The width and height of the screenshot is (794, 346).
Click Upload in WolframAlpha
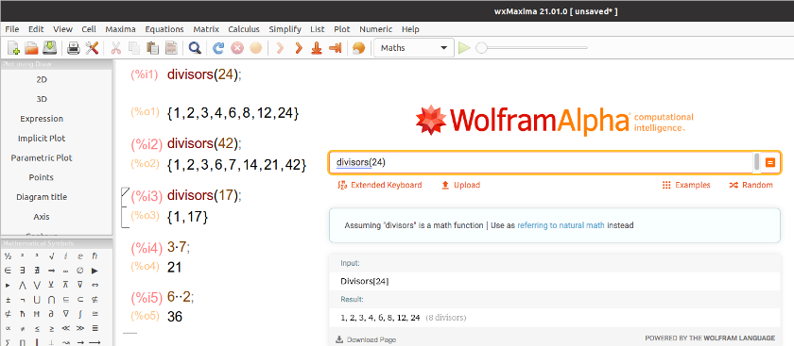point(461,185)
